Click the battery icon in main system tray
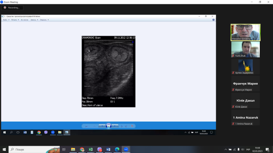 tap(230, 149)
